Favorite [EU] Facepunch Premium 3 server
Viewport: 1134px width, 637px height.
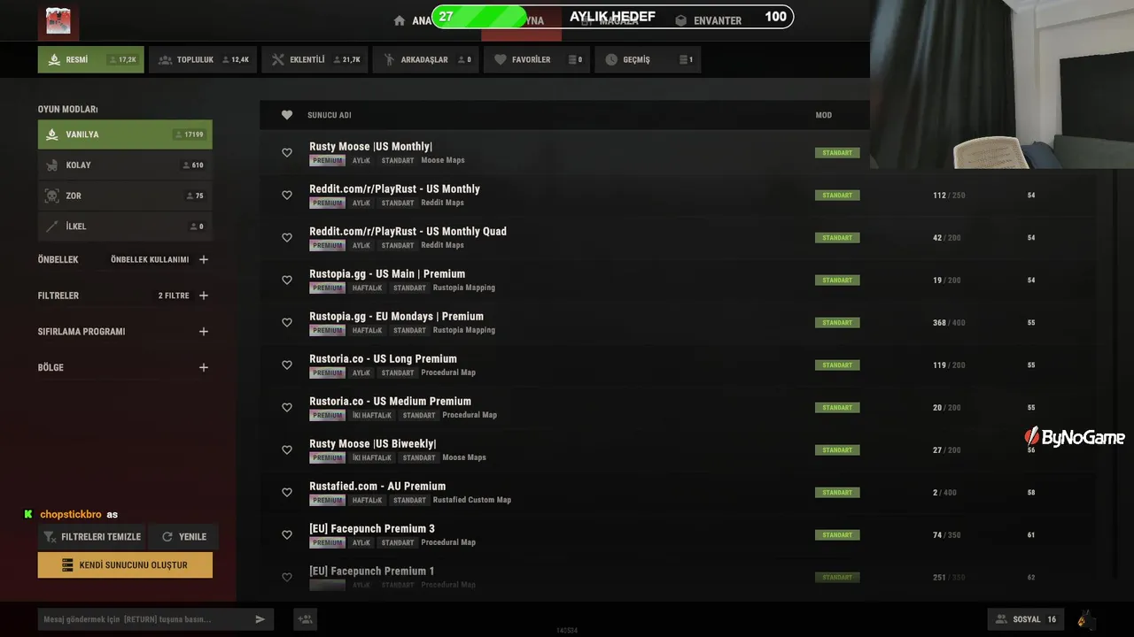tap(287, 535)
